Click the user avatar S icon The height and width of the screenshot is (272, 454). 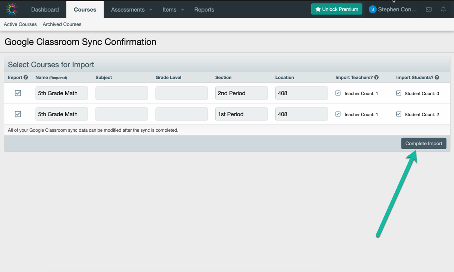coord(372,9)
